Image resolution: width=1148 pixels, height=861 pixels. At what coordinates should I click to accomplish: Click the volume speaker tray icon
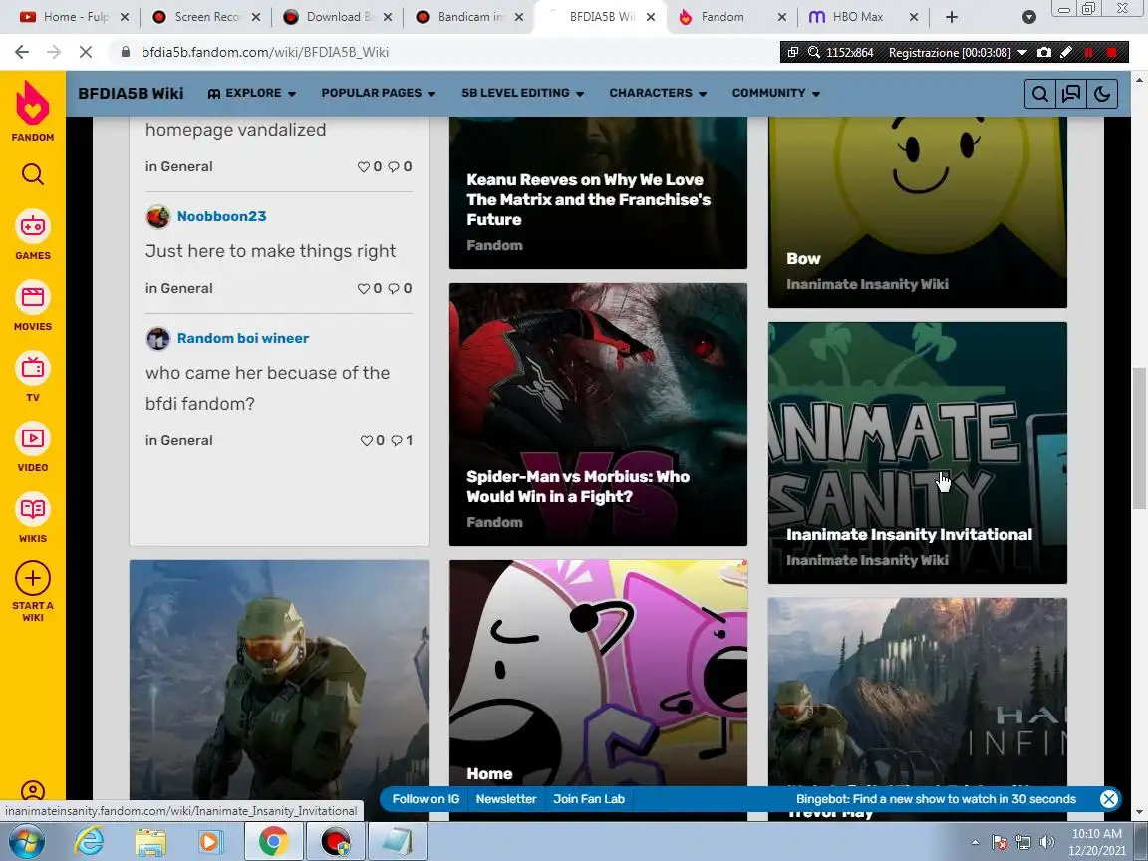click(x=1047, y=842)
